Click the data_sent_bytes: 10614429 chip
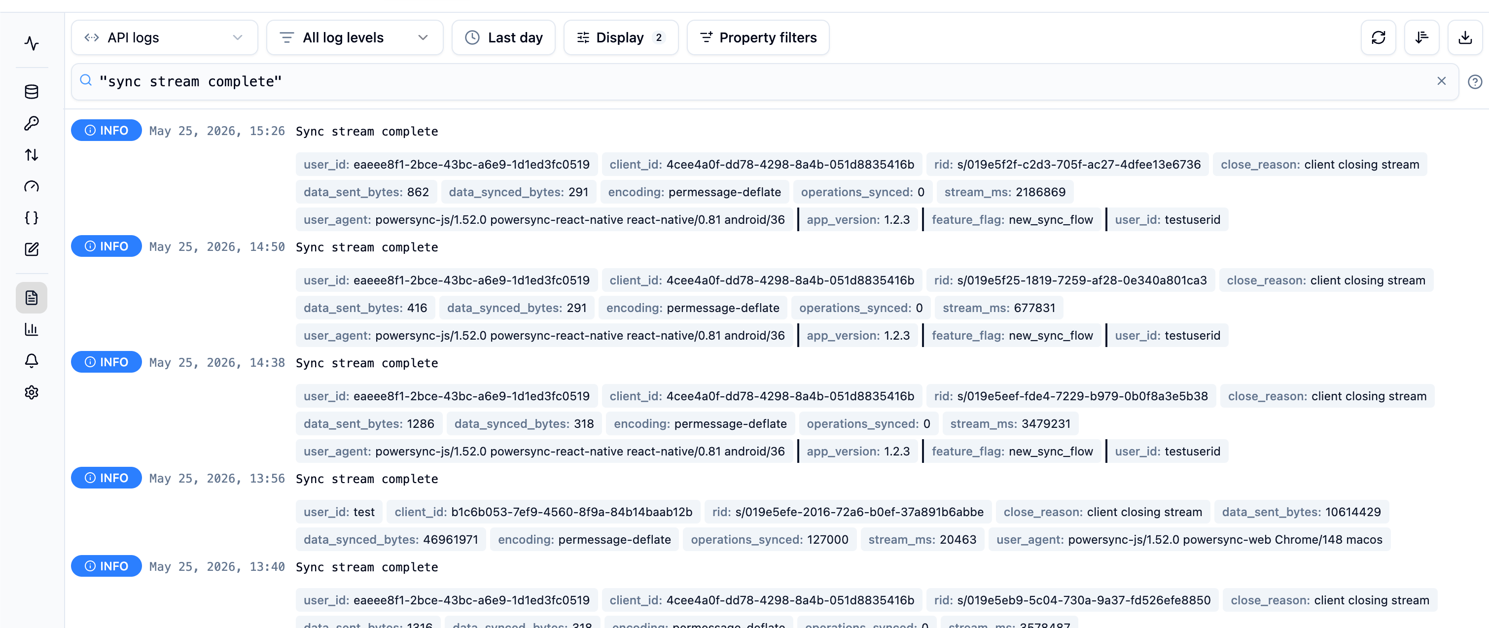 (1301, 512)
